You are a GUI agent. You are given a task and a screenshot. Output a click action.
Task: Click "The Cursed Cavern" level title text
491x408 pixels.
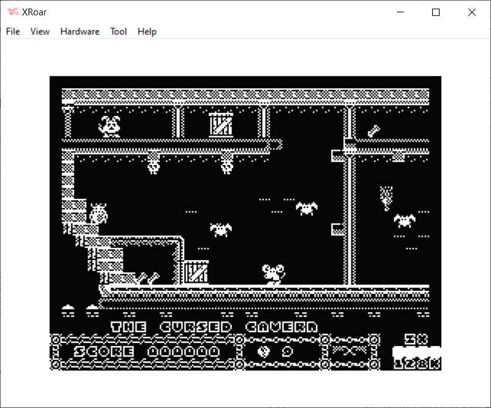point(214,326)
